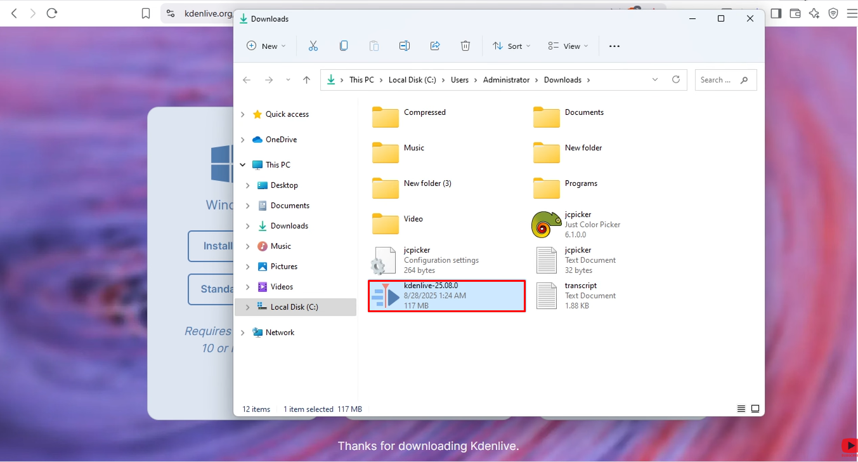Click the Copy icon
Screen dimensions: 858x462
click(343, 45)
